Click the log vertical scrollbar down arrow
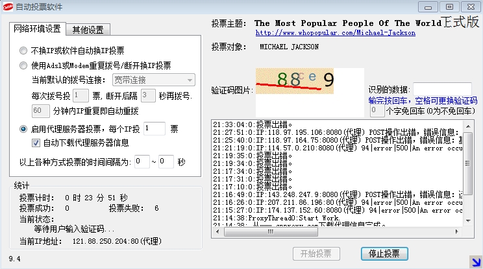The width and height of the screenshot is (483, 269). point(468,221)
